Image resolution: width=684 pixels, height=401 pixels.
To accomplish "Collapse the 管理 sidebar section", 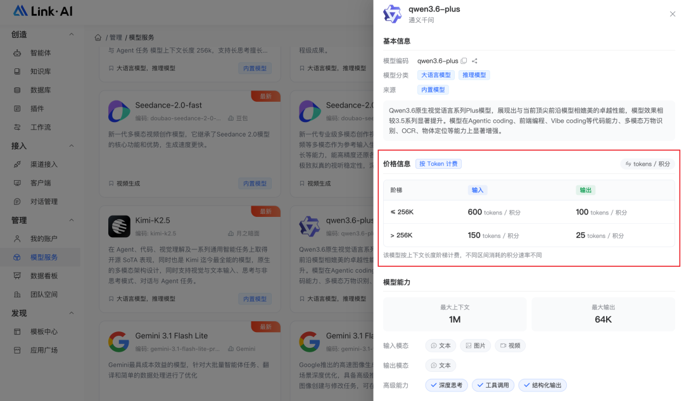I will [x=72, y=221].
